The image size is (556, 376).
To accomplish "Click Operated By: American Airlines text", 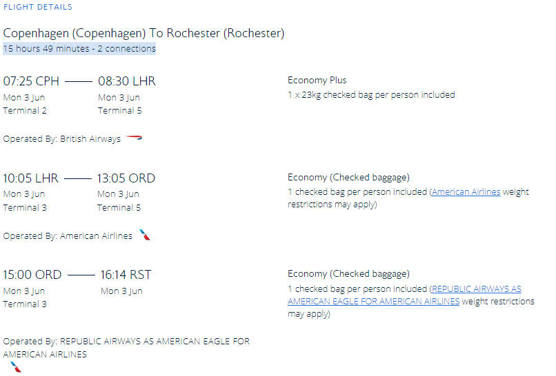I will (68, 236).
